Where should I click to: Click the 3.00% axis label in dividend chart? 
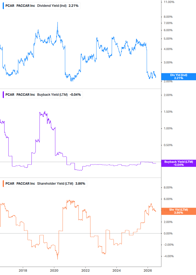pos(168,62)
